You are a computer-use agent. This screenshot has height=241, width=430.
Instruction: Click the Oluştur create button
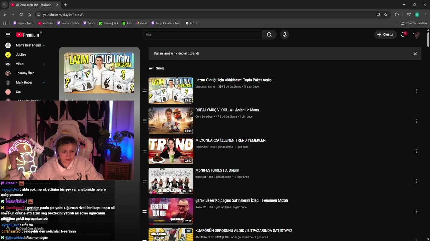(x=385, y=35)
